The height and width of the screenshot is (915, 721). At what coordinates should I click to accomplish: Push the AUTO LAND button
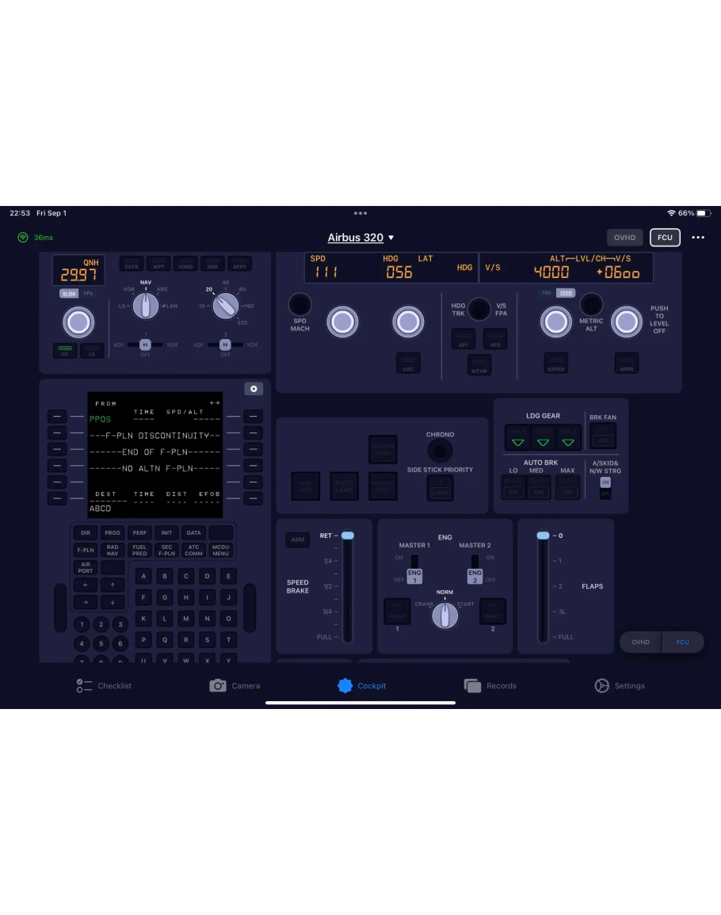click(x=345, y=486)
